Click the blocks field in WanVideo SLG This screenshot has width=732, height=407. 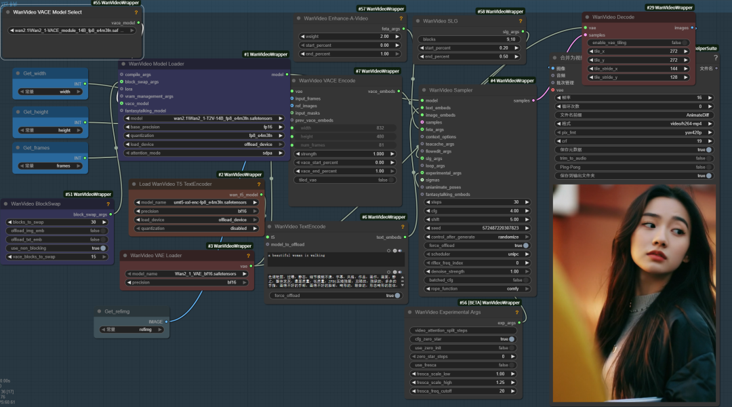[469, 39]
